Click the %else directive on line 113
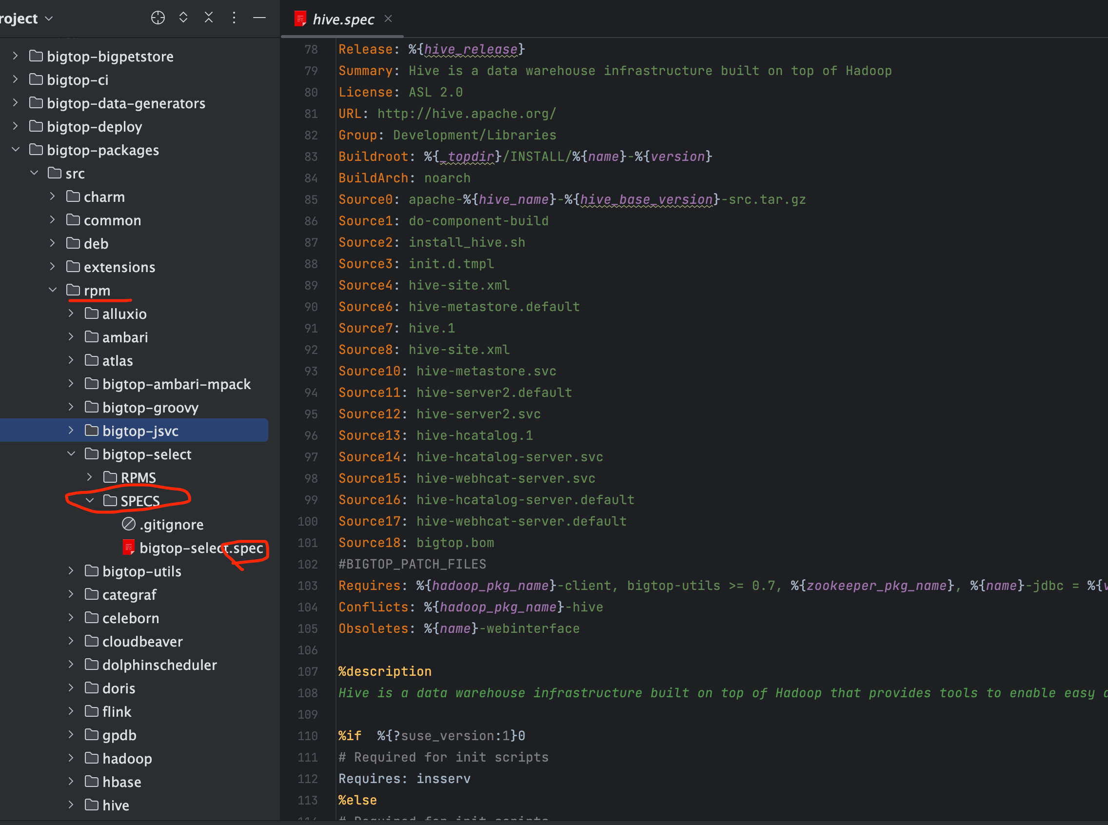The width and height of the screenshot is (1108, 825). tap(357, 801)
